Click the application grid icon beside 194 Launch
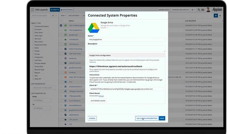This screenshot has height=134, width=229. pos(33,10)
